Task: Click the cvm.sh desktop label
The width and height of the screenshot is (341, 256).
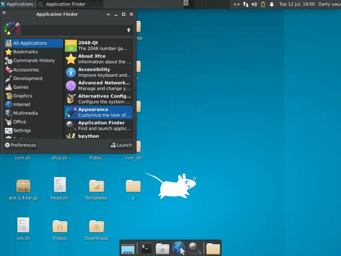Action: pos(23,158)
